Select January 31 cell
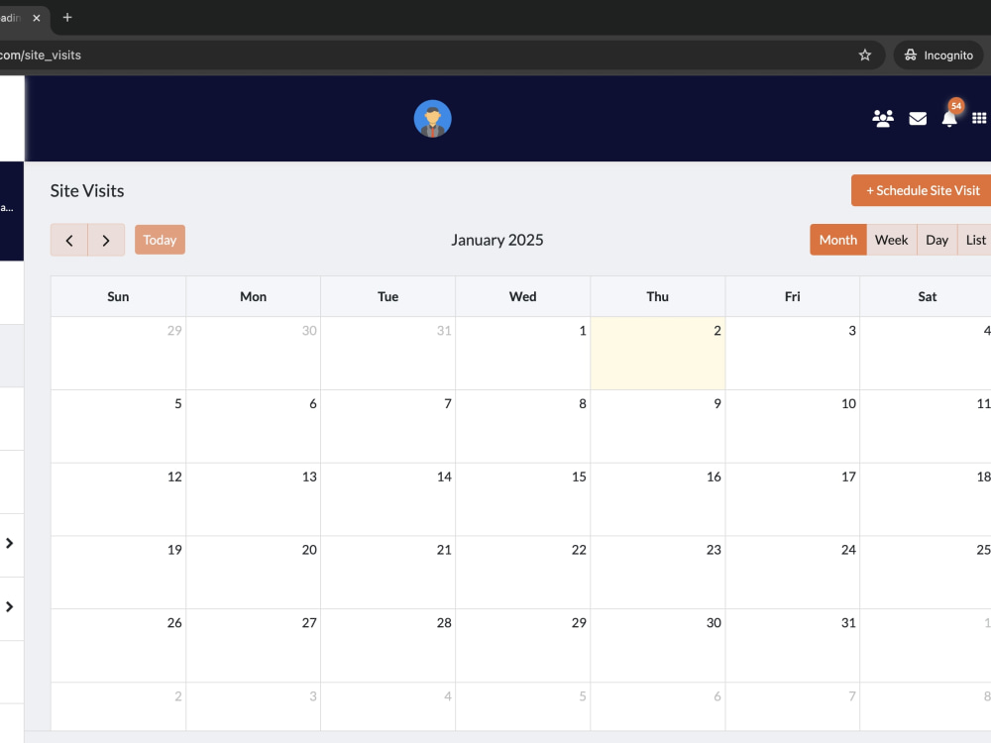Image resolution: width=991 pixels, height=743 pixels. point(792,646)
